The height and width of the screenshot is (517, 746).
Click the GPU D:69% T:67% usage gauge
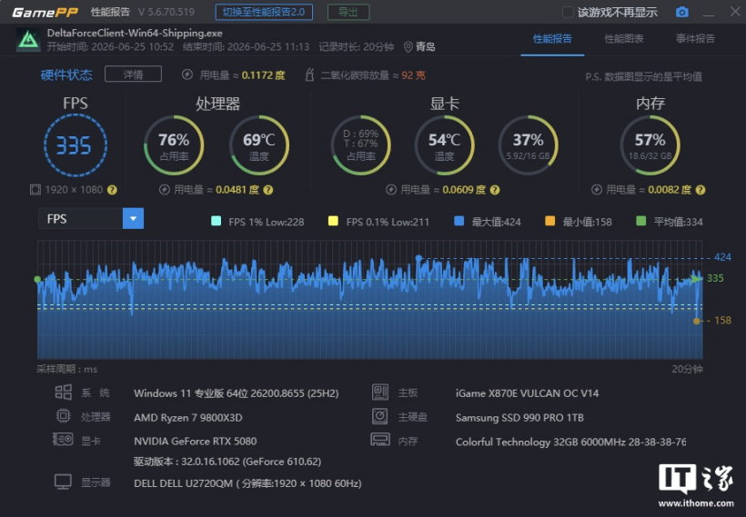(x=361, y=145)
